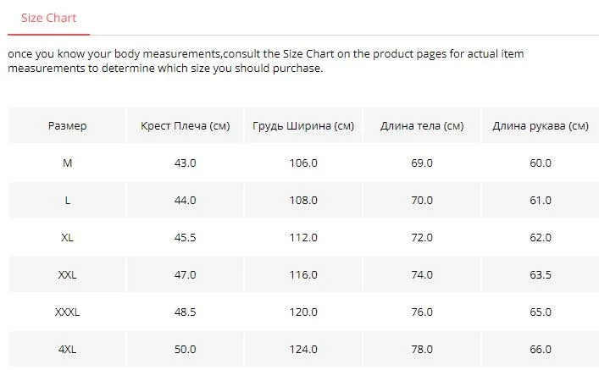Viewport: 599px width, 370px height.
Task: Click the 48.5 shoulder value cell
Action: [x=186, y=312]
